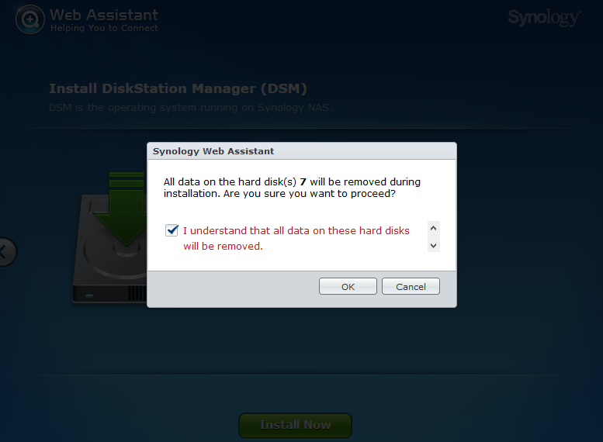Click the up arrow in the dialog scrollbar
603x442 pixels.
(433, 228)
